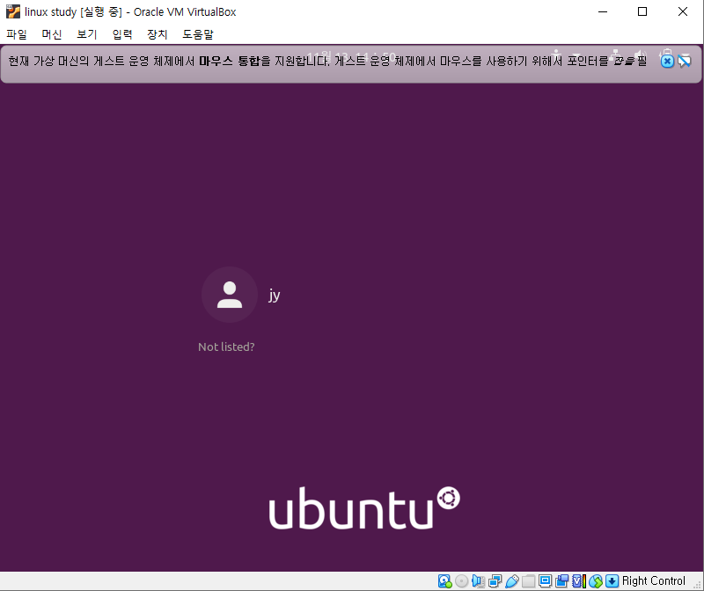Screen dimensions: 704x591
Task: Click the Not listed? link
Action: (226, 347)
